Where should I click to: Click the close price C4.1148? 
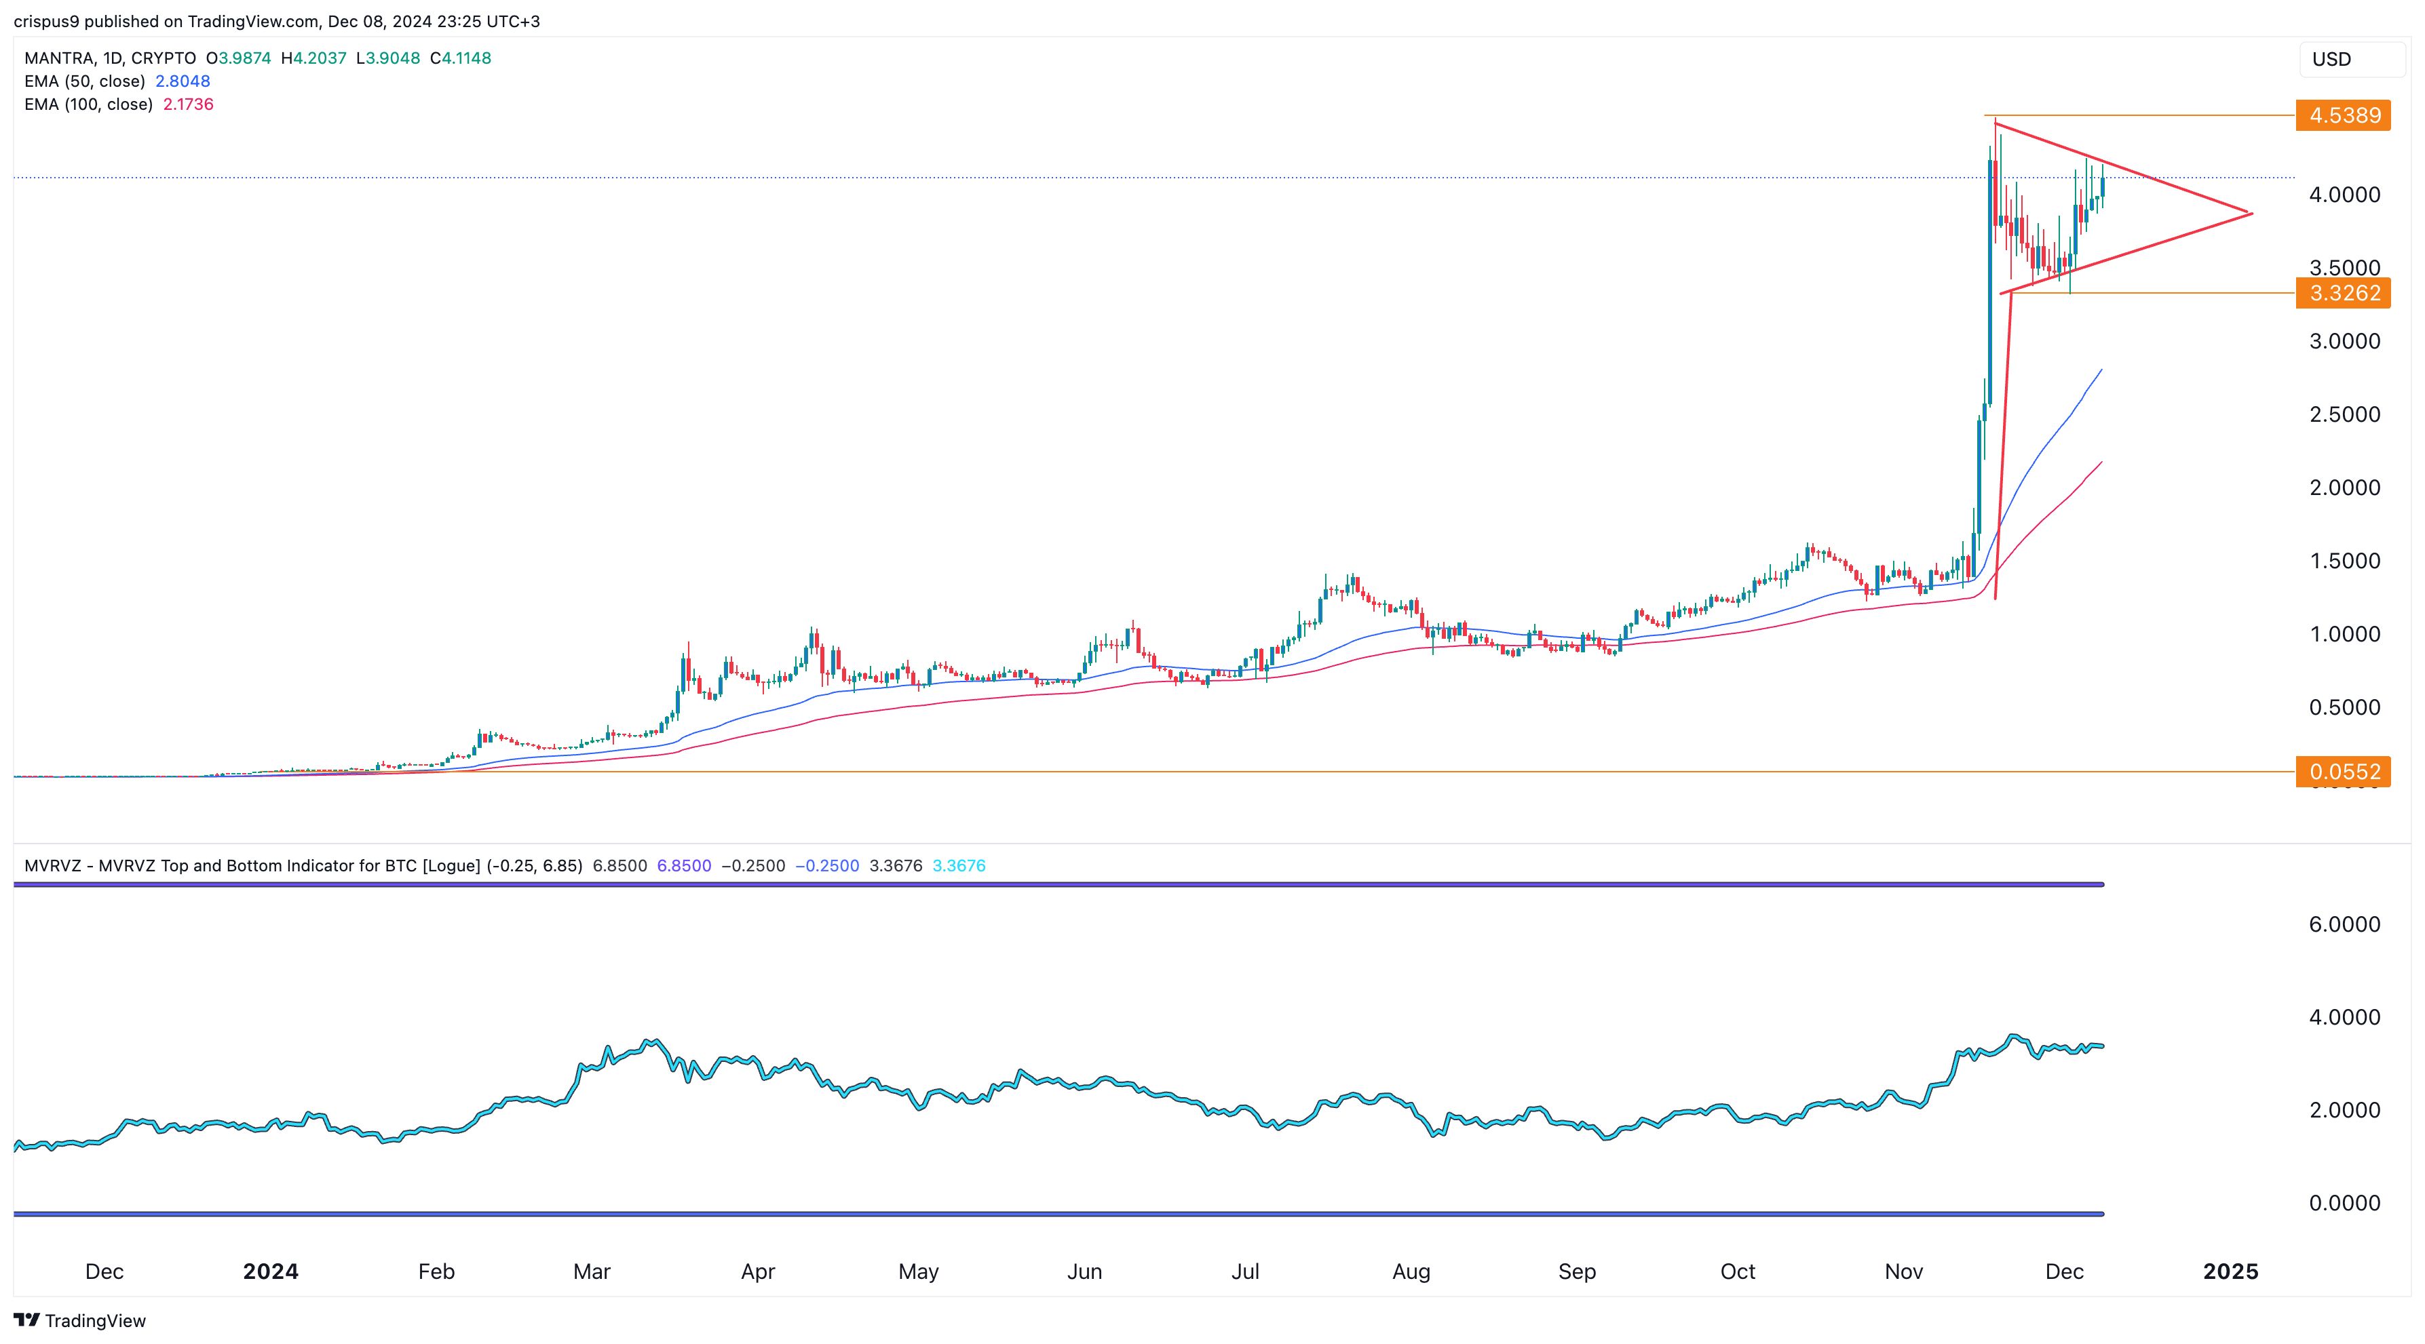(x=460, y=58)
